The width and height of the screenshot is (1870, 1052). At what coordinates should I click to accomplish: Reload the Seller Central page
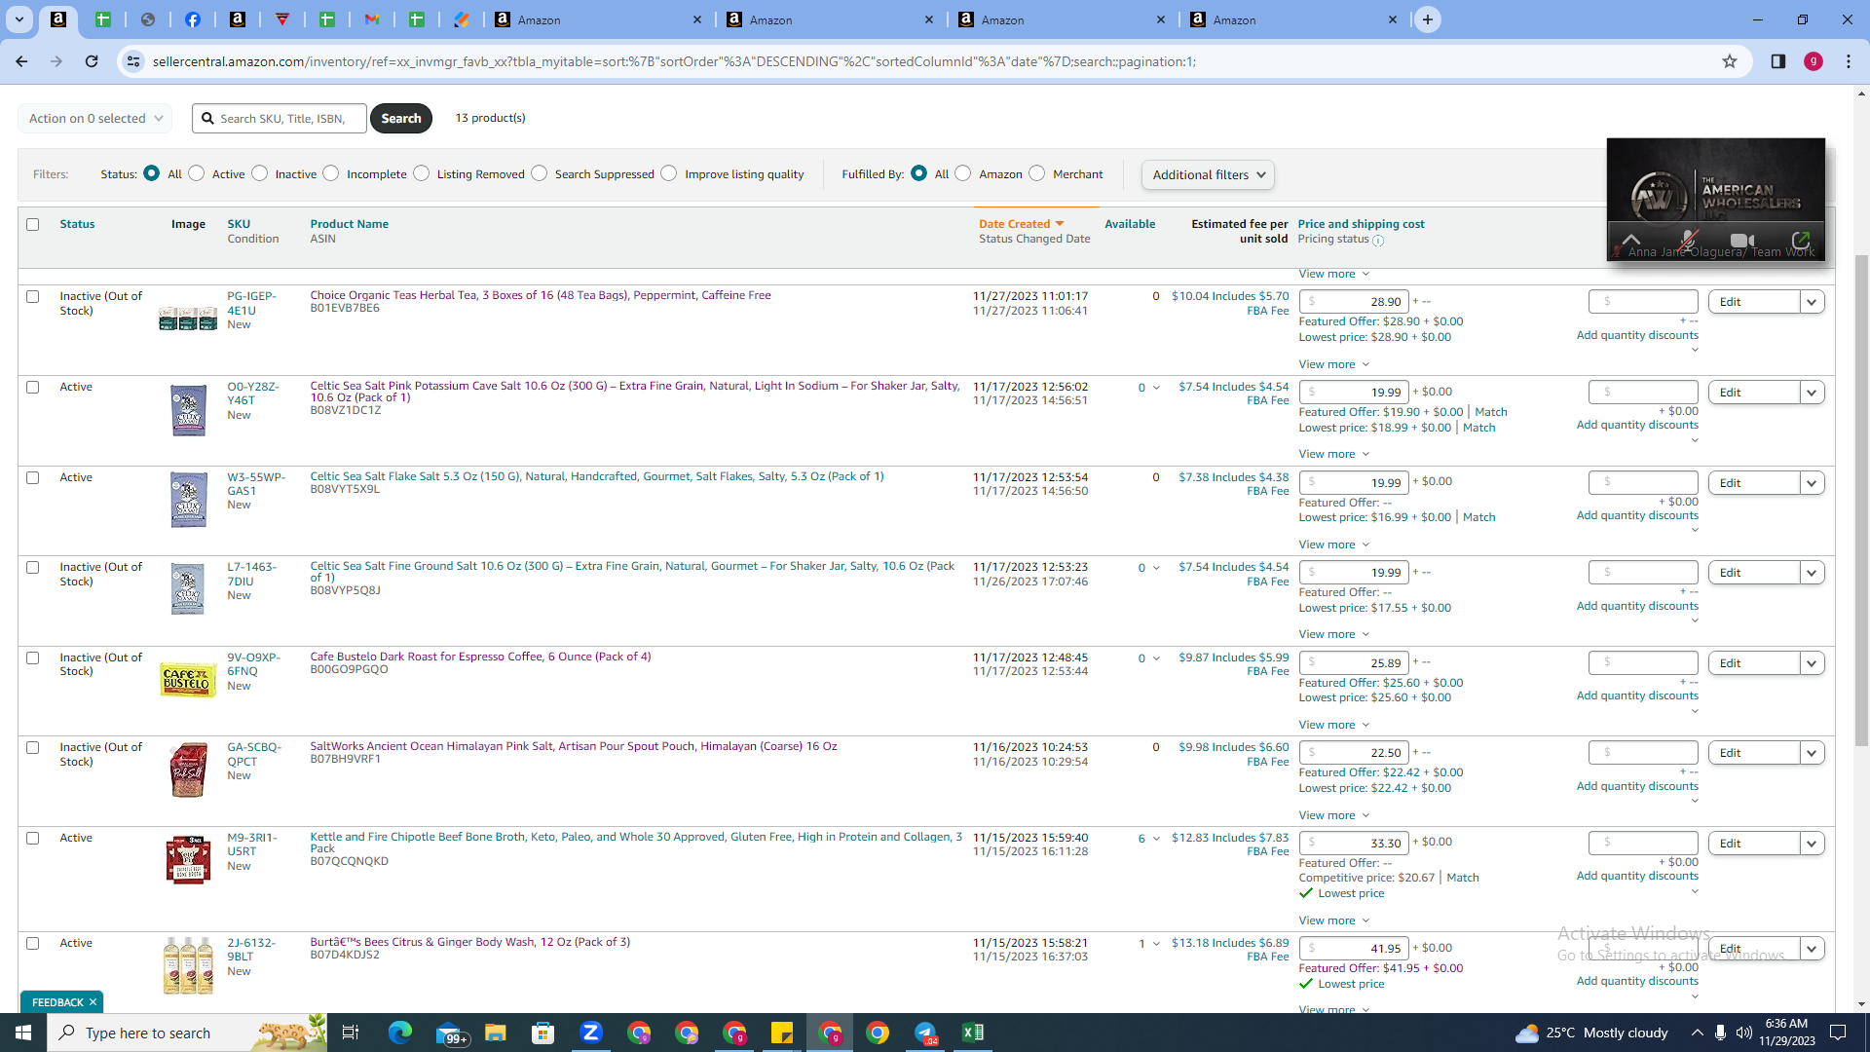[x=92, y=61]
